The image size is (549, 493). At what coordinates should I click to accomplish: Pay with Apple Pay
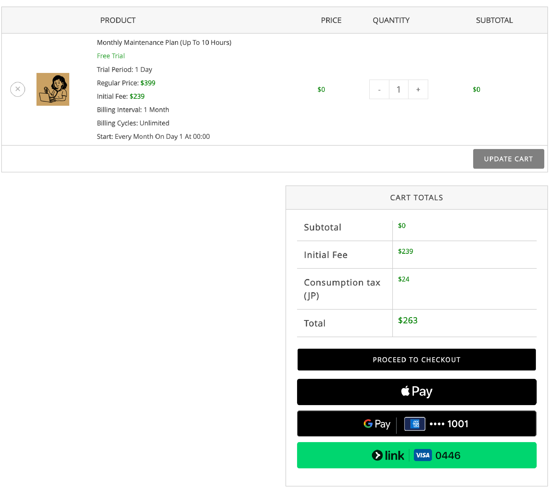tap(416, 391)
